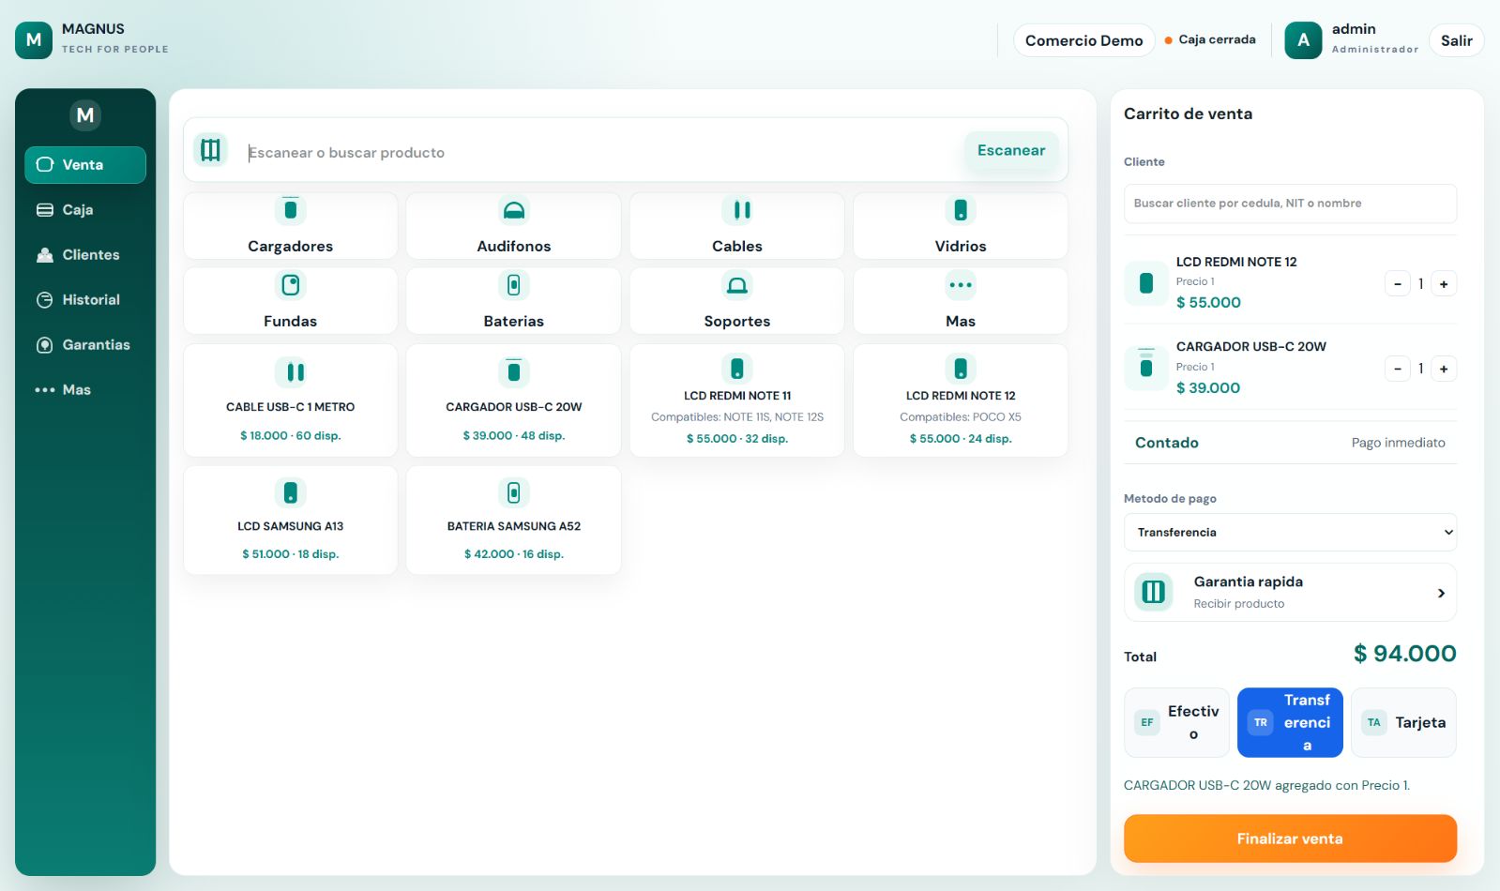Open the Cargadores category
The image size is (1500, 891).
[291, 226]
